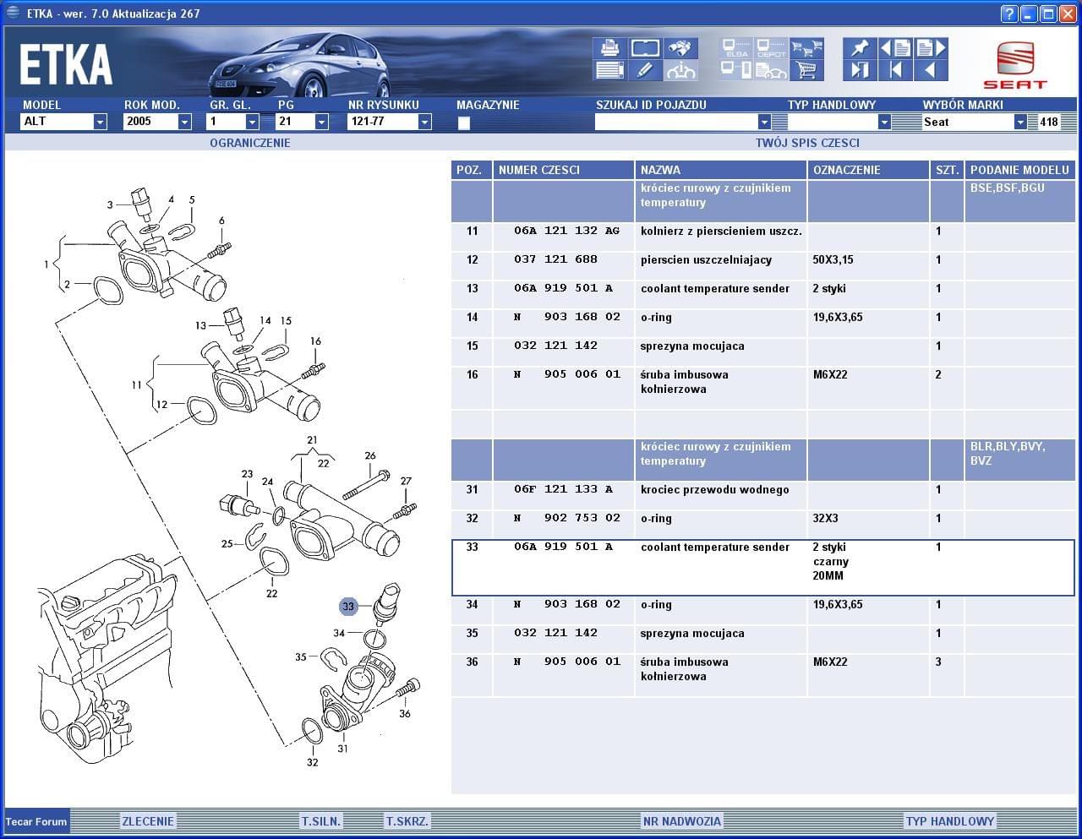
Task: Click the NUMER CZESCI column header
Action: pos(564,170)
